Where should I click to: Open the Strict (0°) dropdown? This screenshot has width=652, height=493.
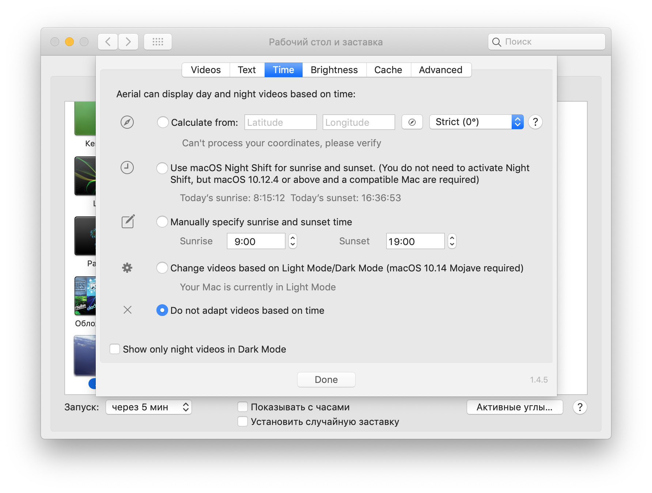[477, 122]
